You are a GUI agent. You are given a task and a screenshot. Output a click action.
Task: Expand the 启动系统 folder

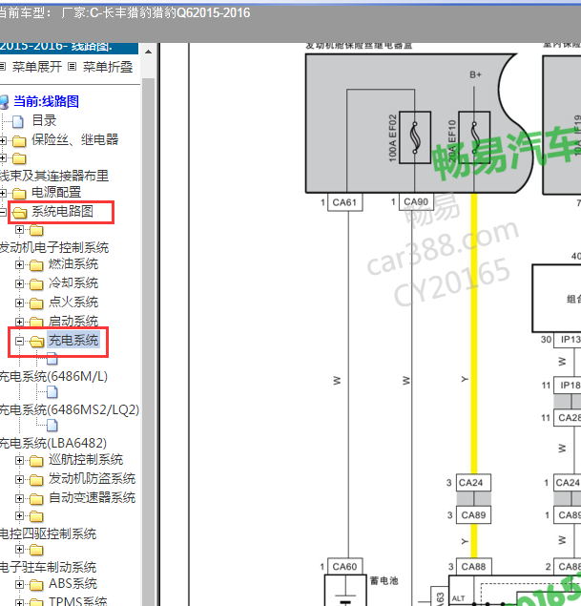[x=19, y=322]
